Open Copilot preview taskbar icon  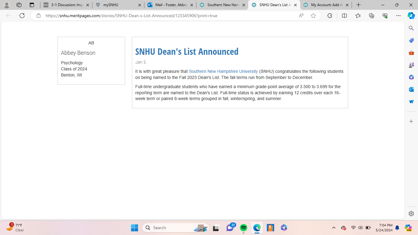pyautogui.click(x=408, y=228)
